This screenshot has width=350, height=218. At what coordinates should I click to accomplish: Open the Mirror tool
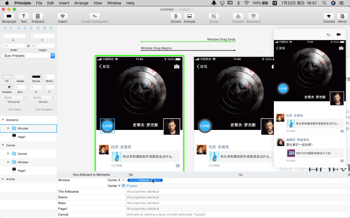pyautogui.click(x=342, y=16)
